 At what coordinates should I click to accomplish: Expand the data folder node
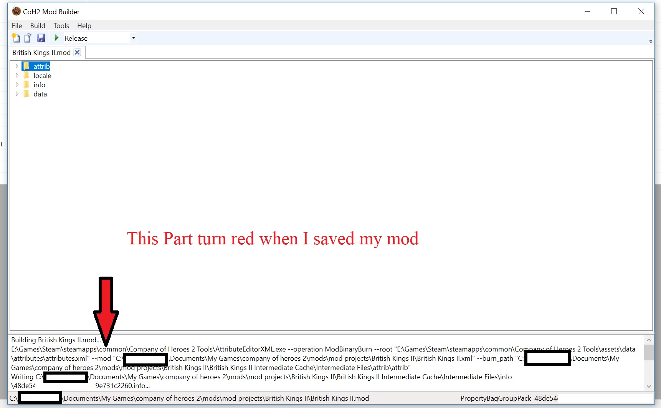(x=17, y=94)
